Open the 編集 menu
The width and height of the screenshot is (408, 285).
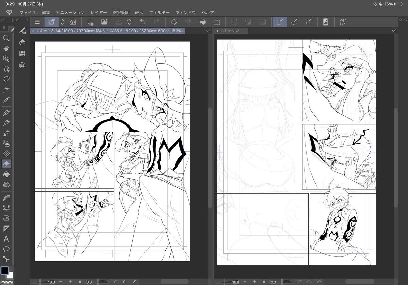[46, 12]
